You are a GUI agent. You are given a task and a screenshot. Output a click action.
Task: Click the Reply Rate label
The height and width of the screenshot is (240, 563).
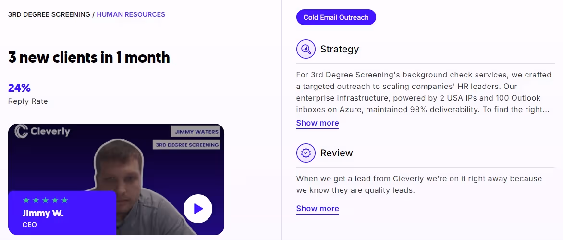28,101
